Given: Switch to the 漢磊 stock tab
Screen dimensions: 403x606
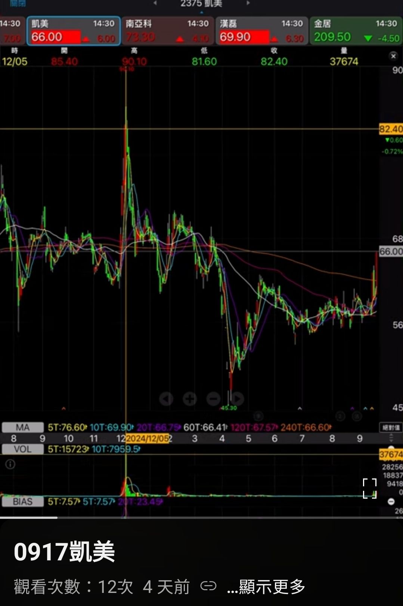Looking at the screenshot, I should 261,31.
